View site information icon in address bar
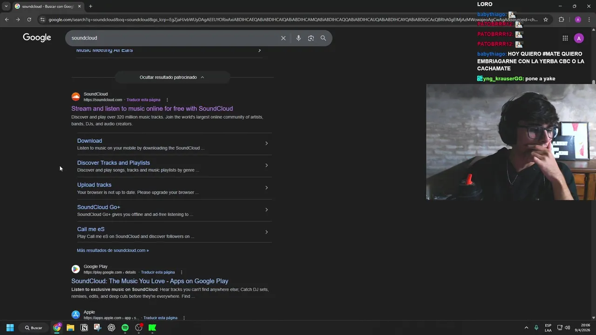Viewport: 596px width, 335px height. point(42,20)
